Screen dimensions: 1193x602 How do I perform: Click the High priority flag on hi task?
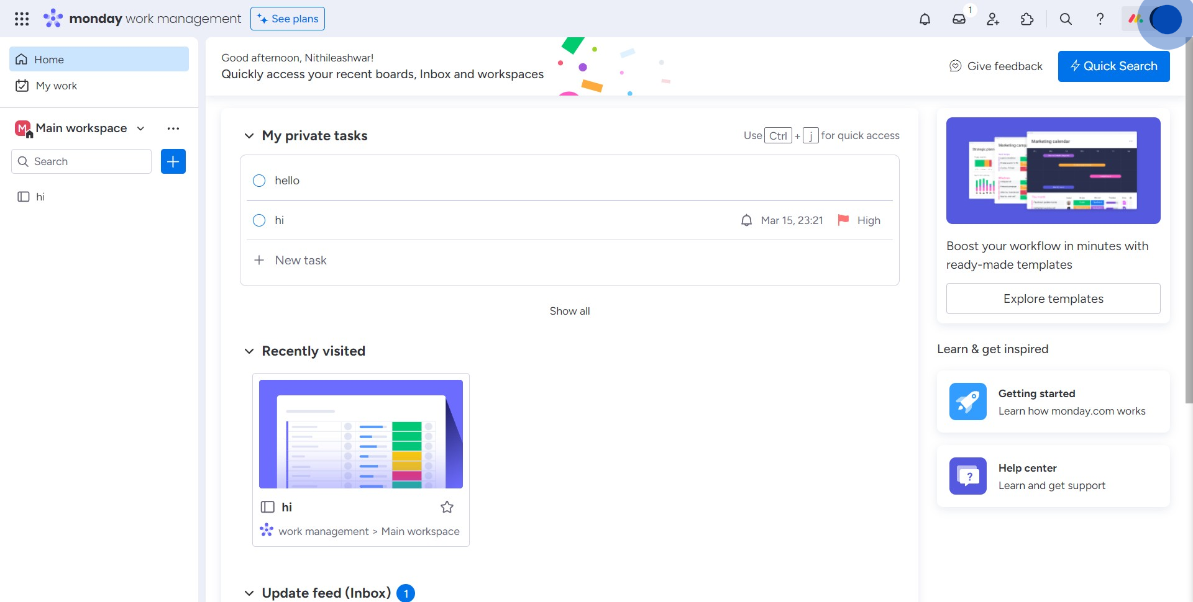pyautogui.click(x=843, y=220)
